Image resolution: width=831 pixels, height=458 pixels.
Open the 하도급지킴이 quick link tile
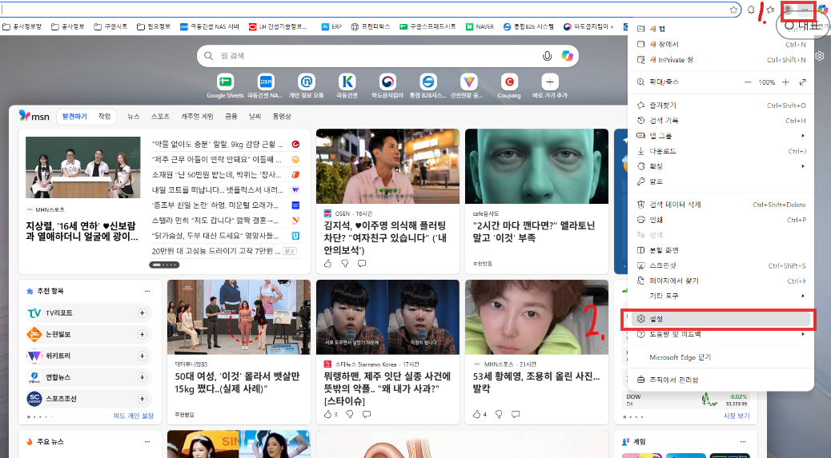tap(387, 86)
